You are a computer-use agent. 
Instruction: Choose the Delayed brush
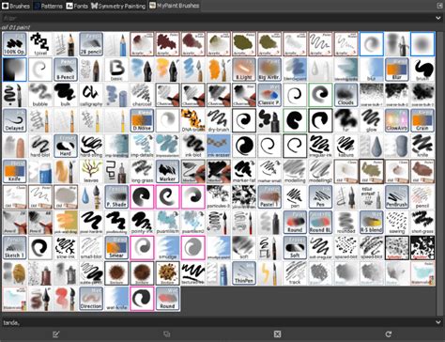[x=14, y=120]
